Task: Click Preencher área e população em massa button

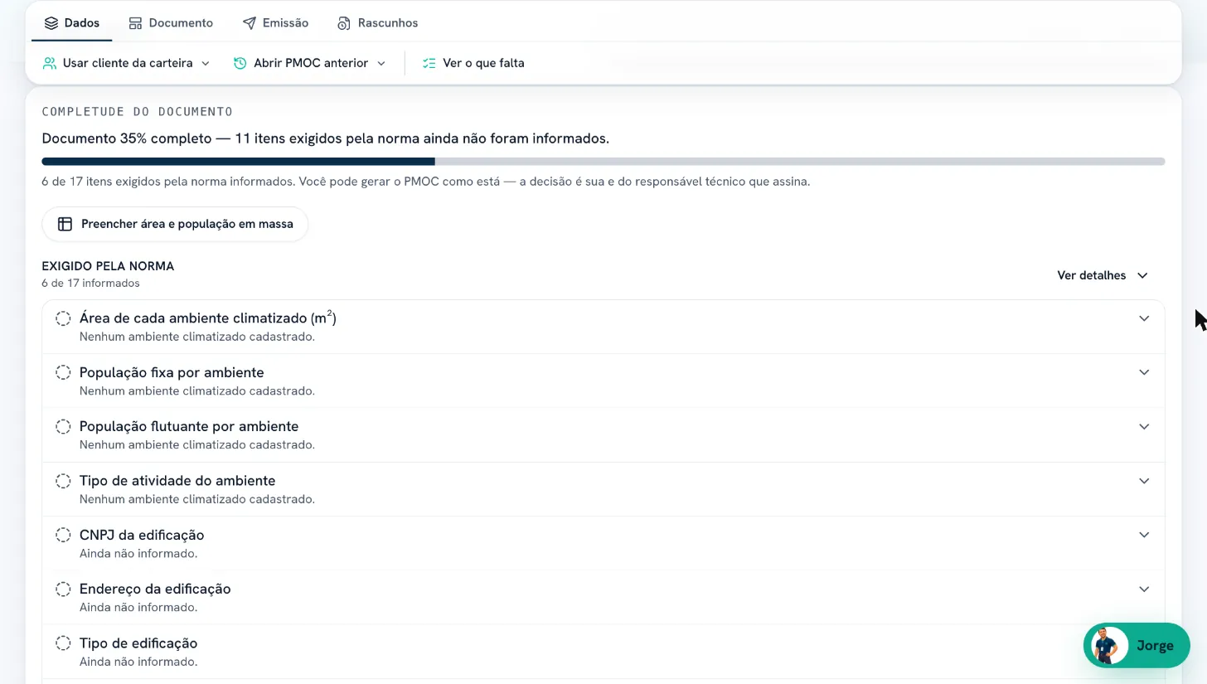Action: 175,224
